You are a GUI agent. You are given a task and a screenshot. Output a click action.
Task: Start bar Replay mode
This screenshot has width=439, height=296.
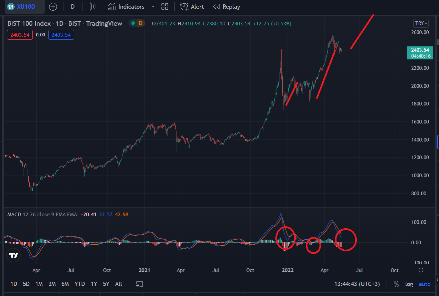coord(227,7)
